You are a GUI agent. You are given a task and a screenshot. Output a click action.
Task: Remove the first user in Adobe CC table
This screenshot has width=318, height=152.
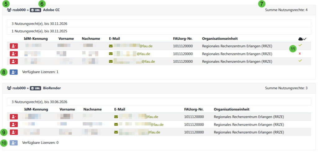14,46
